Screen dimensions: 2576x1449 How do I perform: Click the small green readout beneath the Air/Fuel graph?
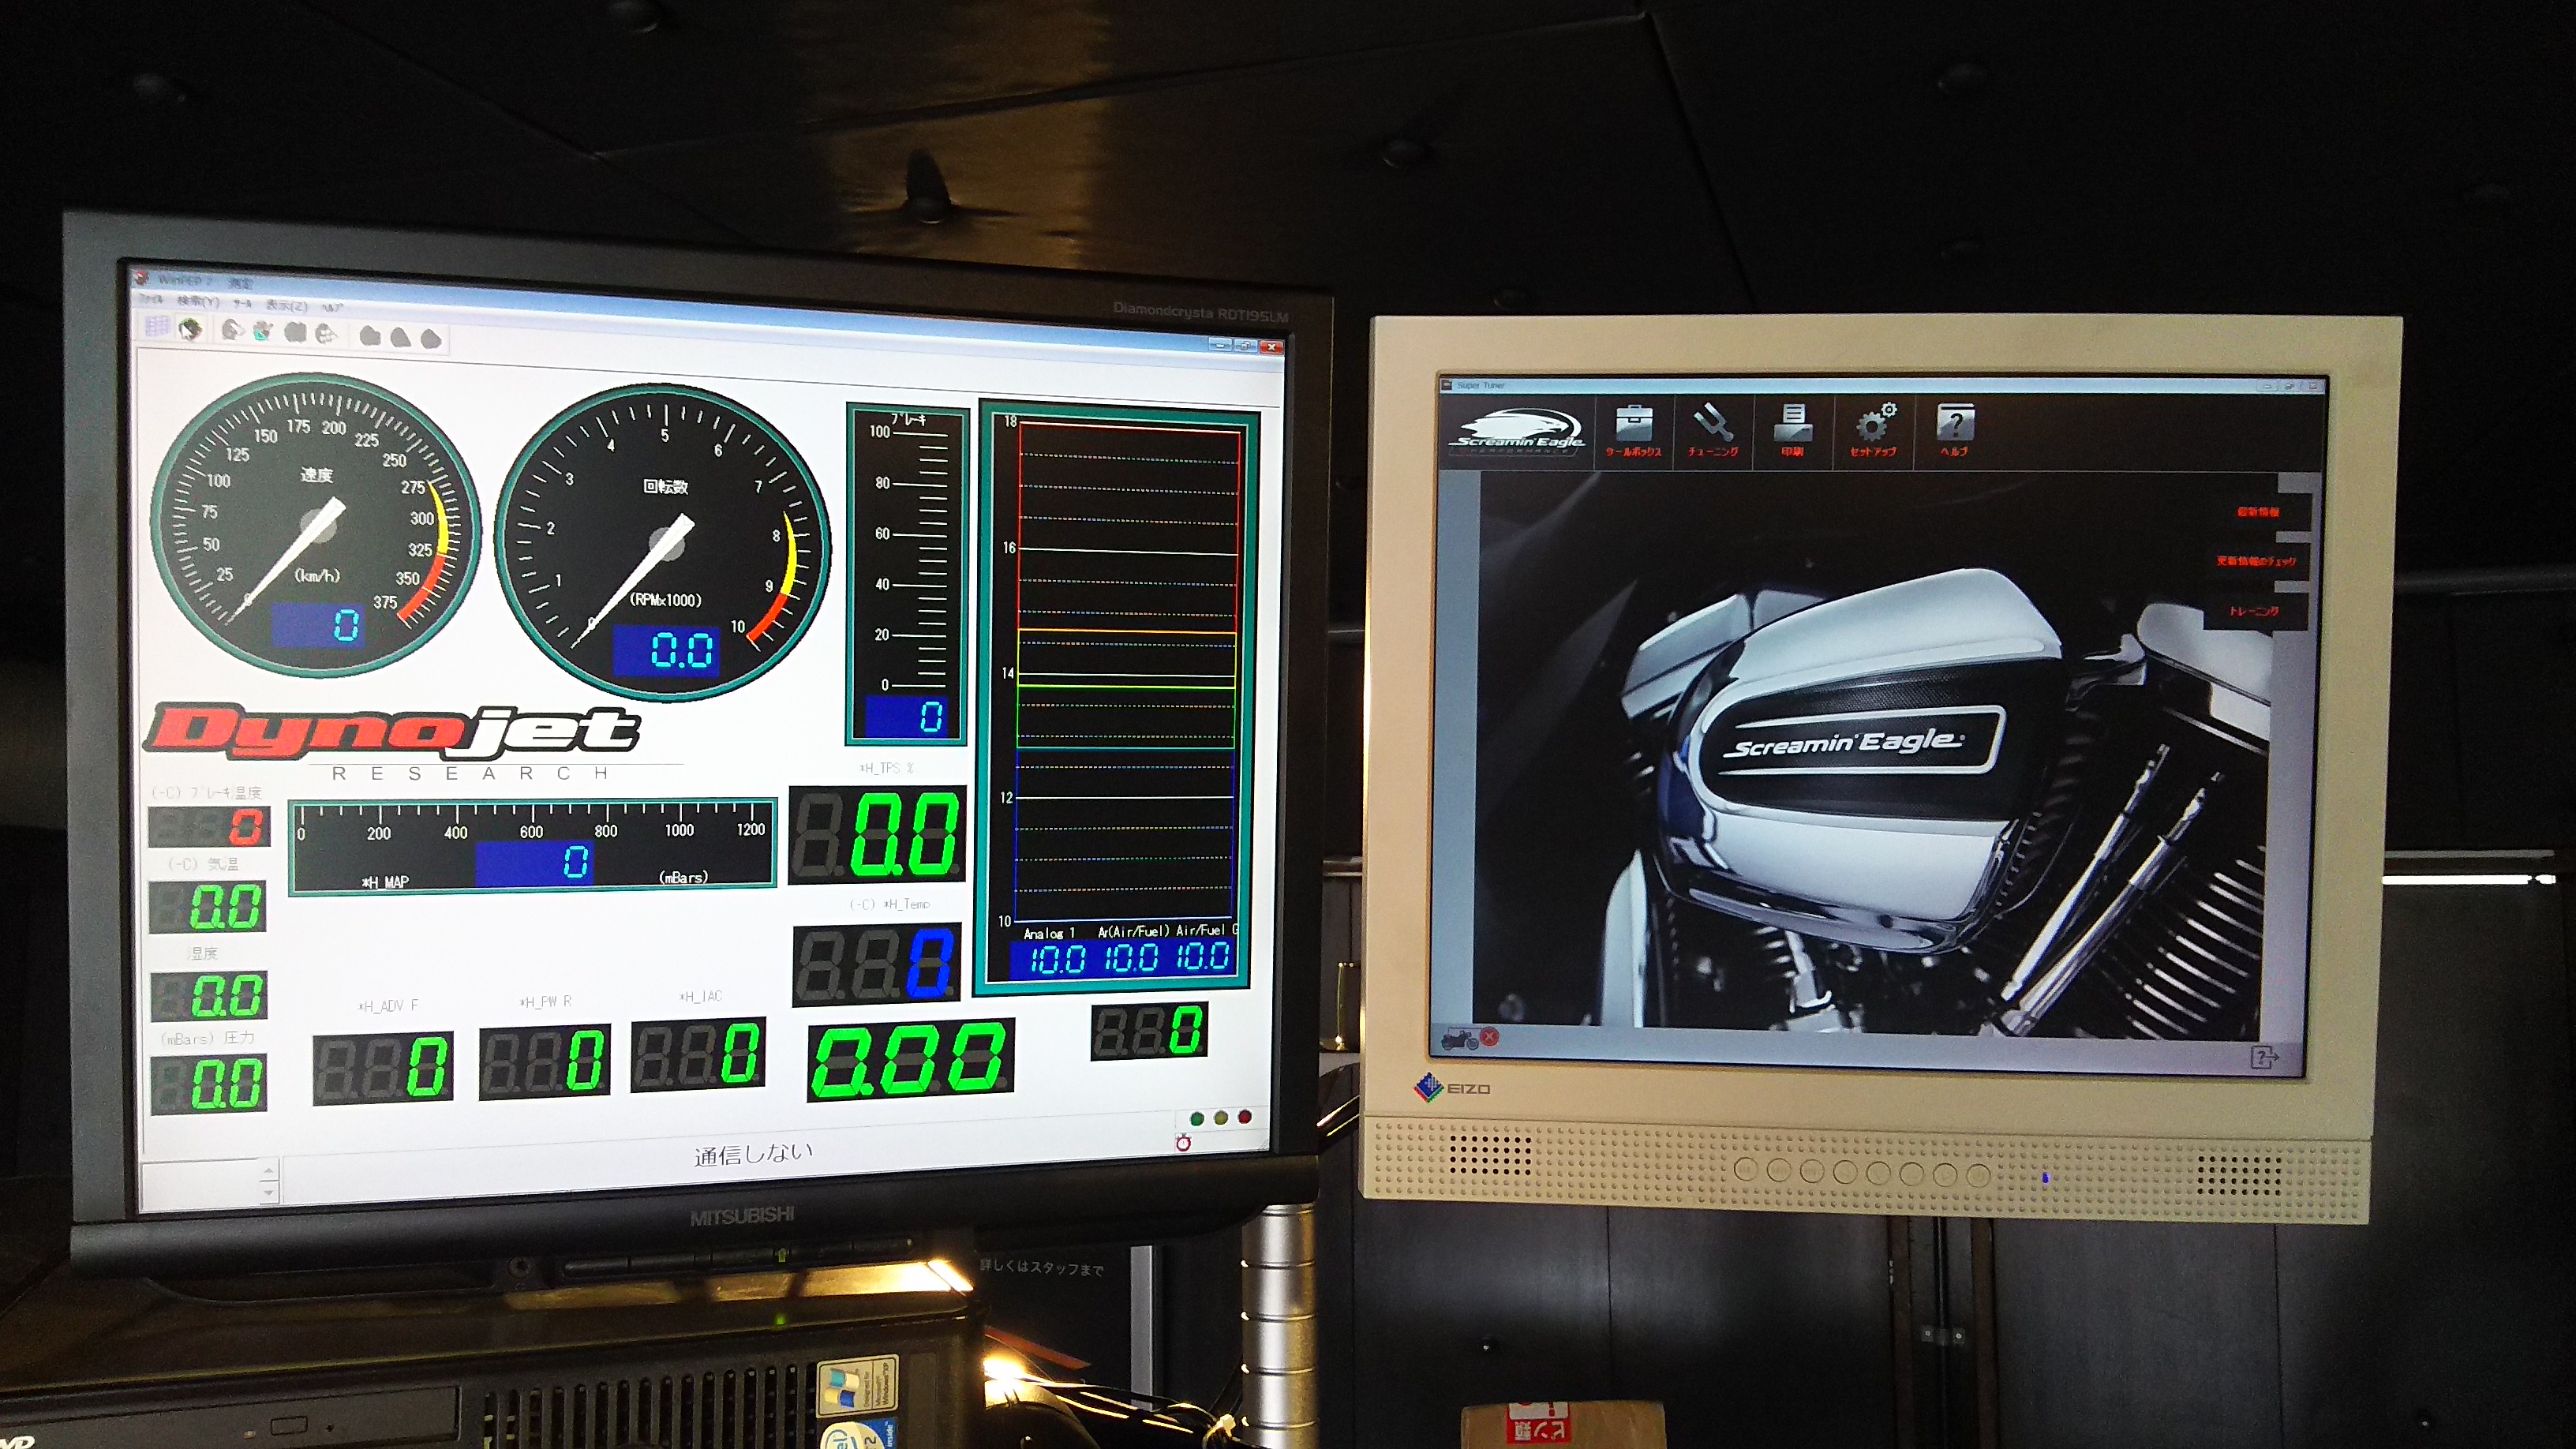pos(1149,1032)
